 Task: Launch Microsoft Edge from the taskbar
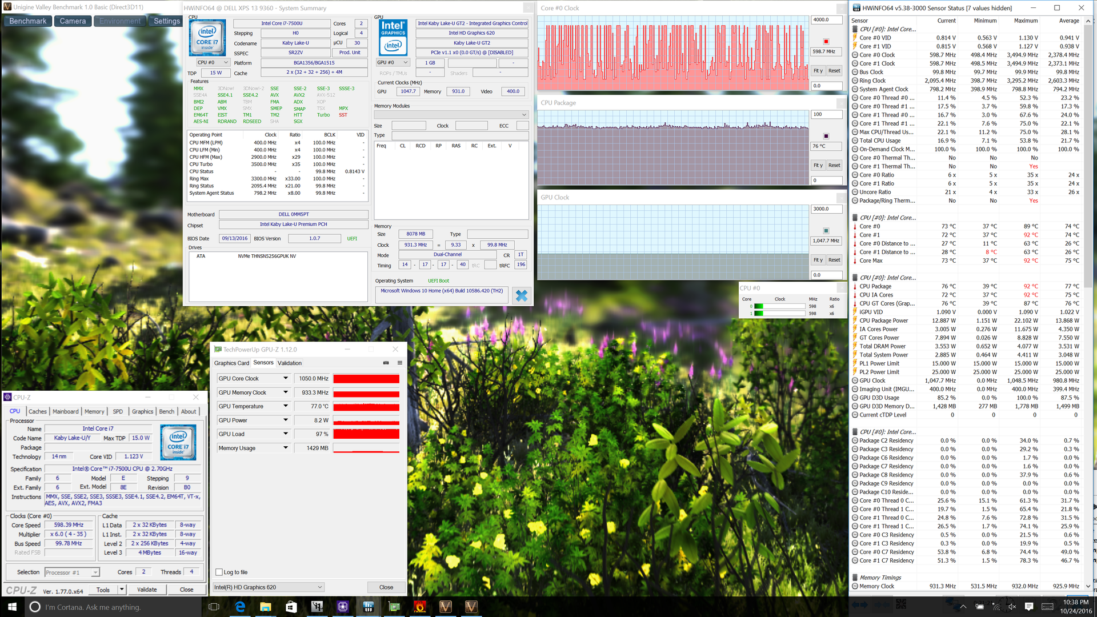pos(240,607)
